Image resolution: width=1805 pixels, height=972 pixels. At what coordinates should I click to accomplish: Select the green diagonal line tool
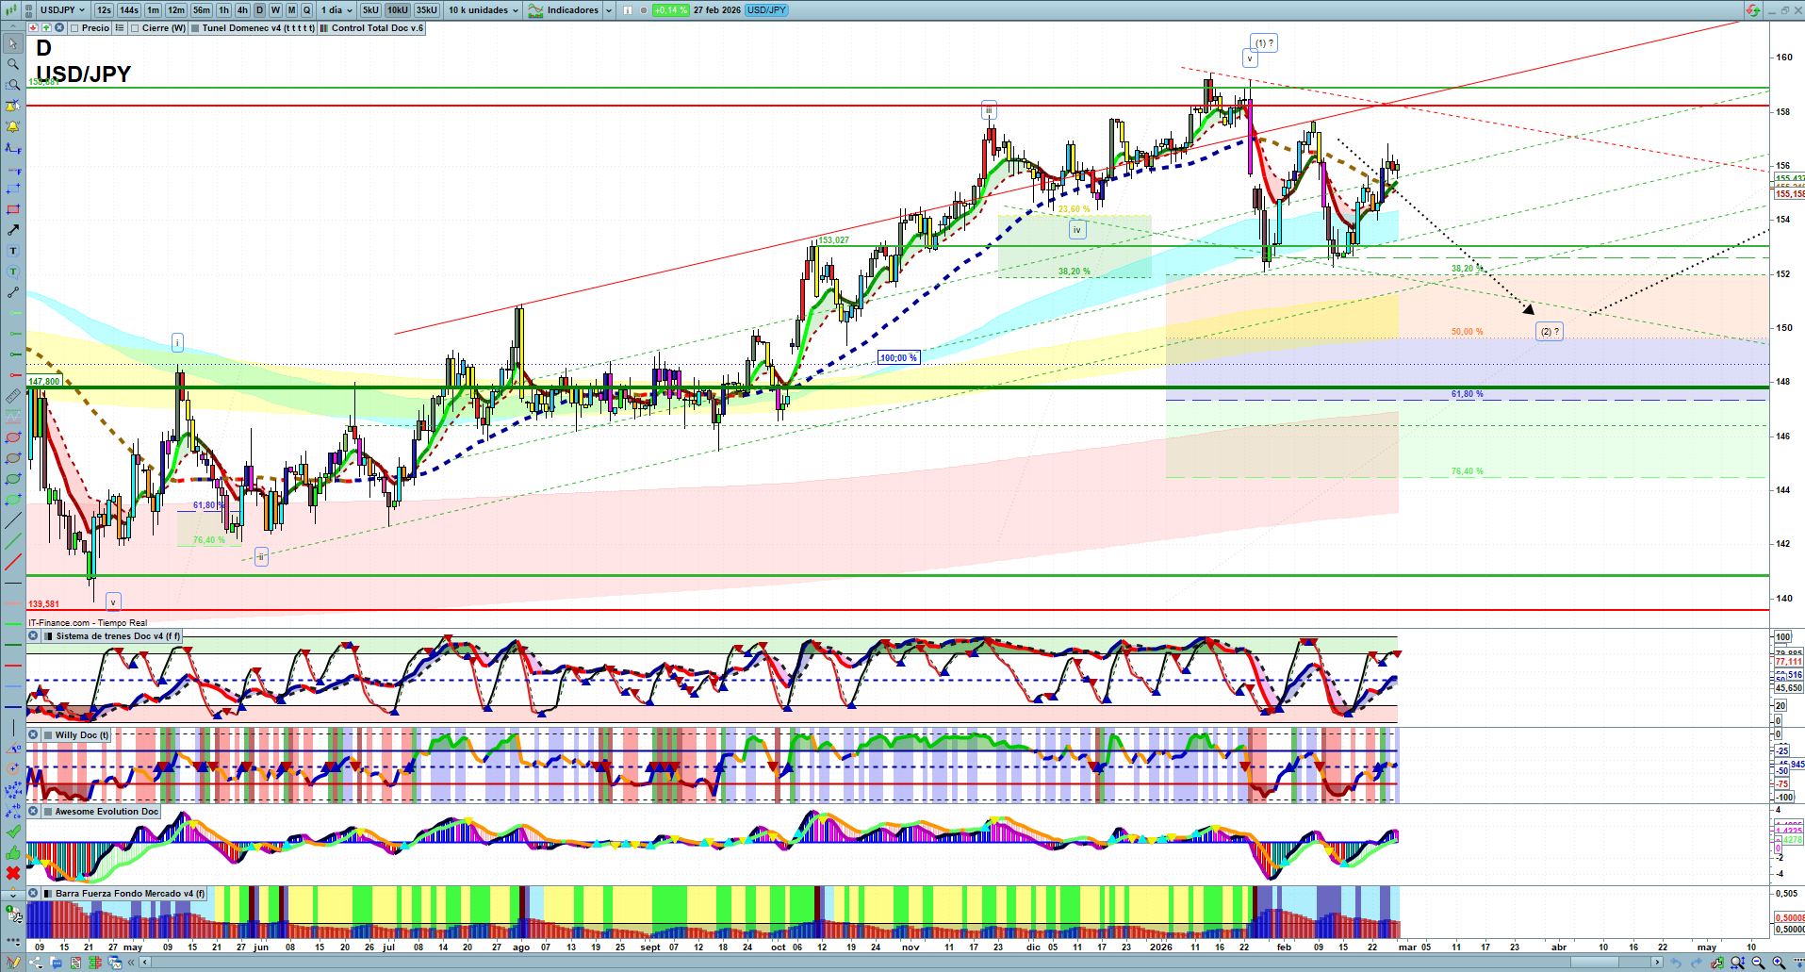pyautogui.click(x=13, y=541)
